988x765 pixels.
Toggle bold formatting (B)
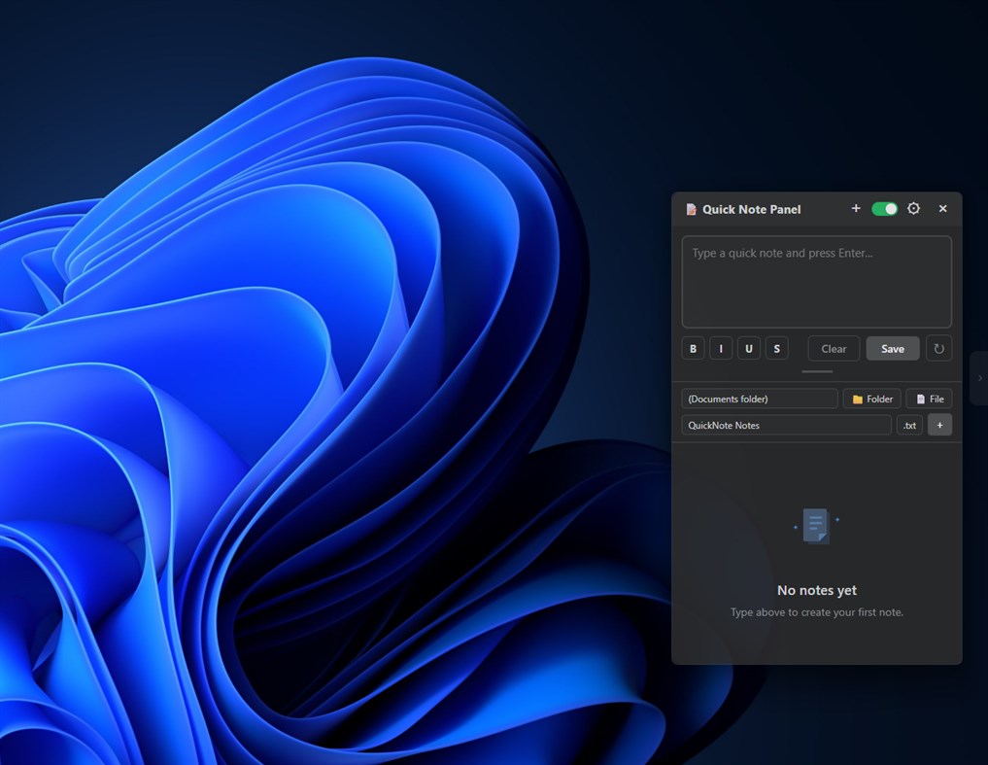[693, 349]
